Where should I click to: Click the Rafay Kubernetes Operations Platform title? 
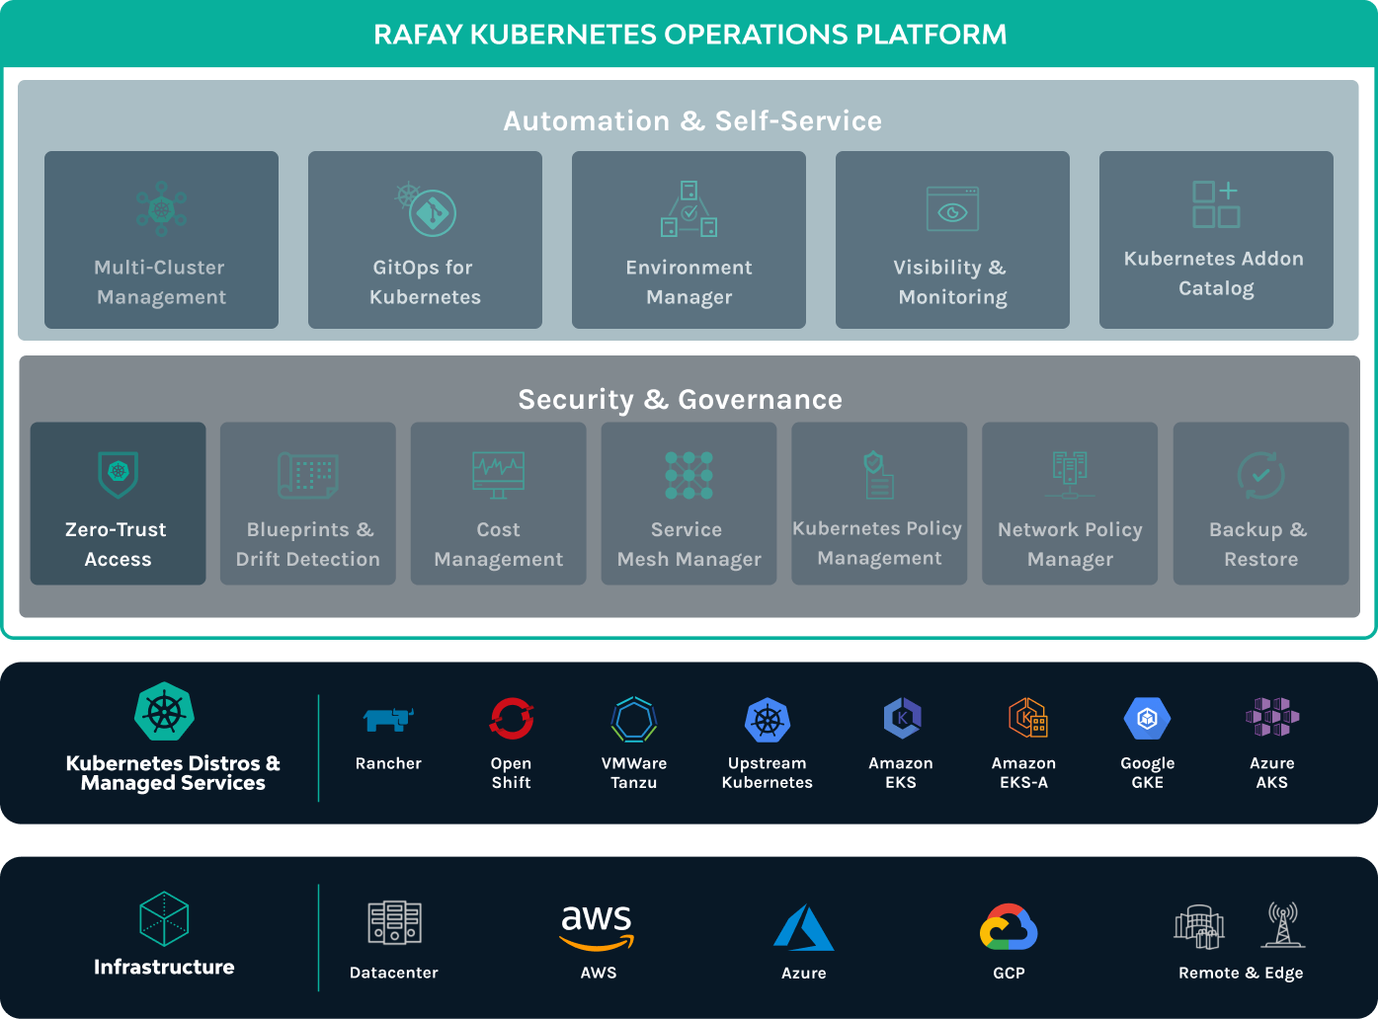[689, 35]
